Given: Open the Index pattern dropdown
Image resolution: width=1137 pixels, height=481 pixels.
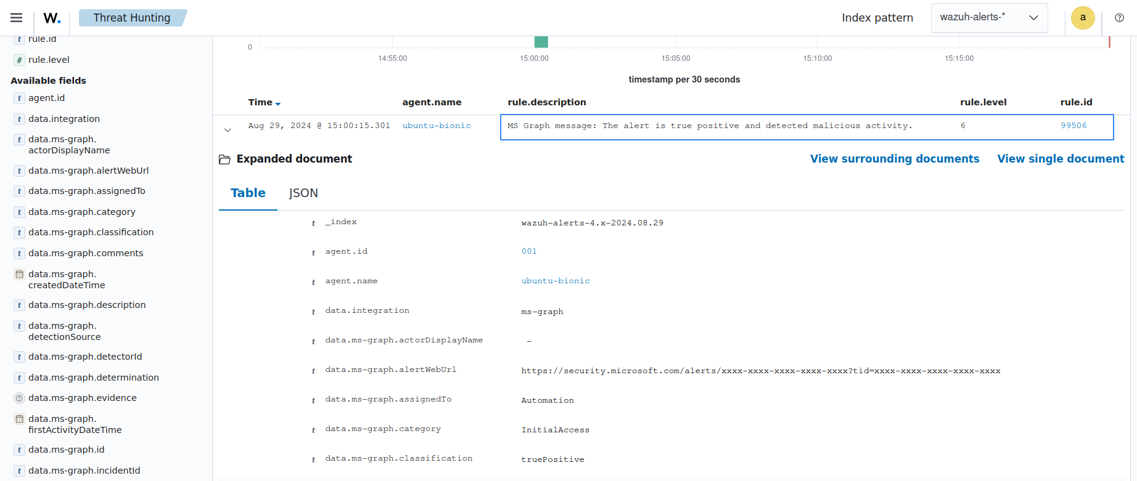Looking at the screenshot, I should [988, 18].
